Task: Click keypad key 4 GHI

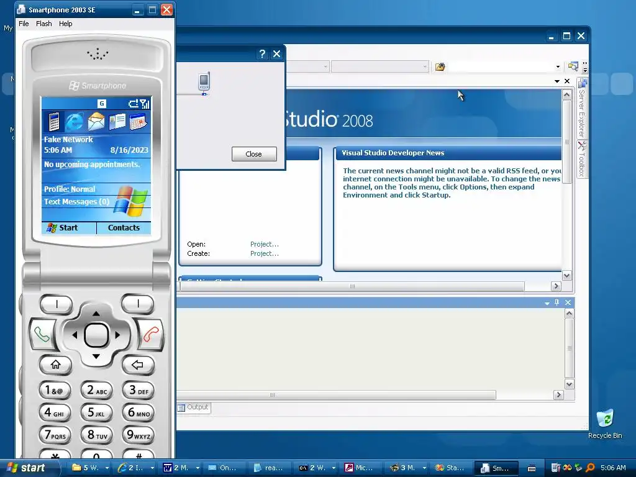Action: click(x=55, y=413)
